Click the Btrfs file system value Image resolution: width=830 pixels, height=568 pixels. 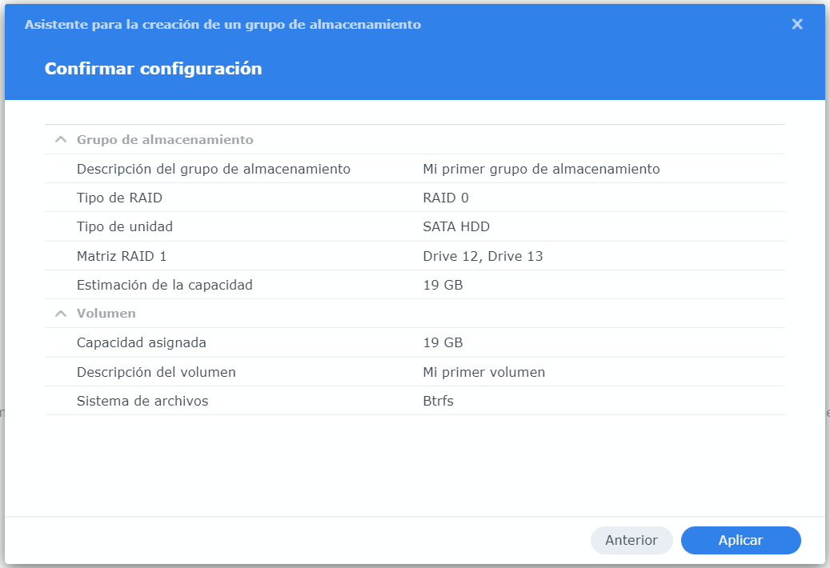click(x=438, y=401)
